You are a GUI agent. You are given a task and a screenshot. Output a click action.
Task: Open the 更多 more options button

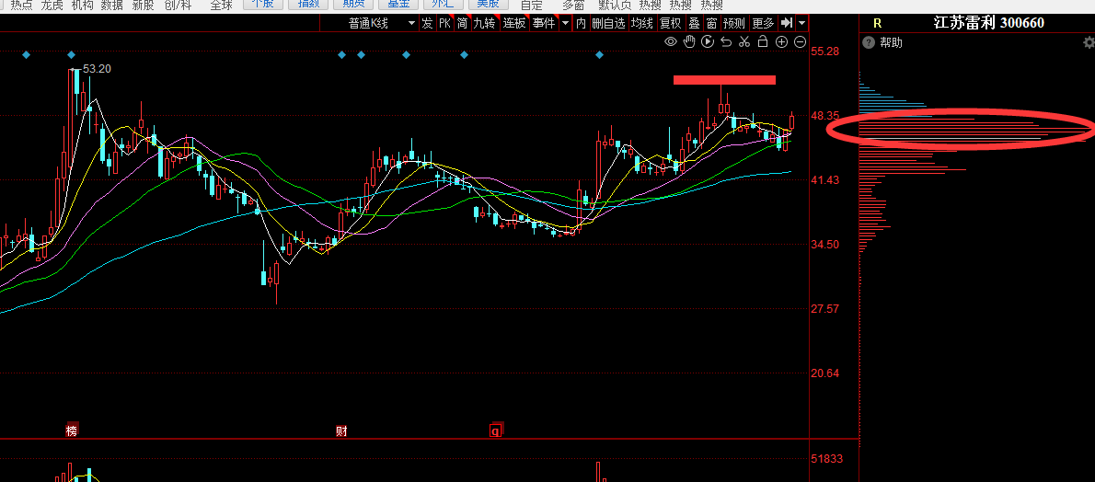(764, 23)
